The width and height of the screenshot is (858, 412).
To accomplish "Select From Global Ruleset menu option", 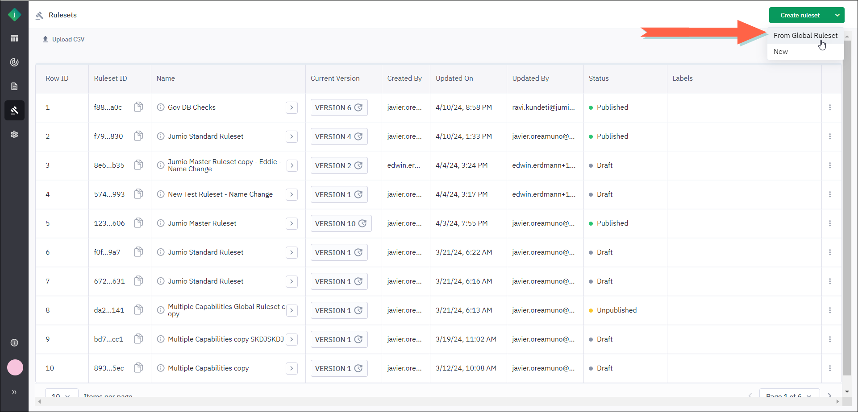I will (x=805, y=36).
